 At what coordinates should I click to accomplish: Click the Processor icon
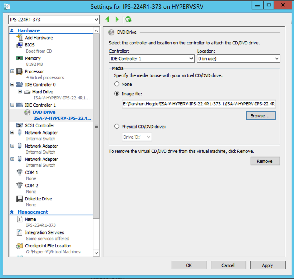[x=20, y=71]
